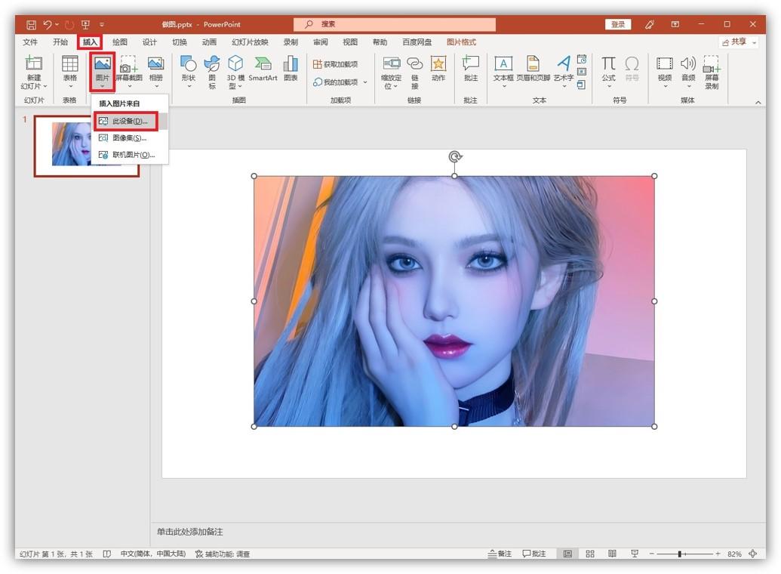Screen dimensions: 781x574
Task: Open the 我的加载项 dropdown arrow
Action: pos(365,82)
